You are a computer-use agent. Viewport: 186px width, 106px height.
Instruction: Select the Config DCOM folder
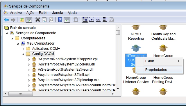43,54
